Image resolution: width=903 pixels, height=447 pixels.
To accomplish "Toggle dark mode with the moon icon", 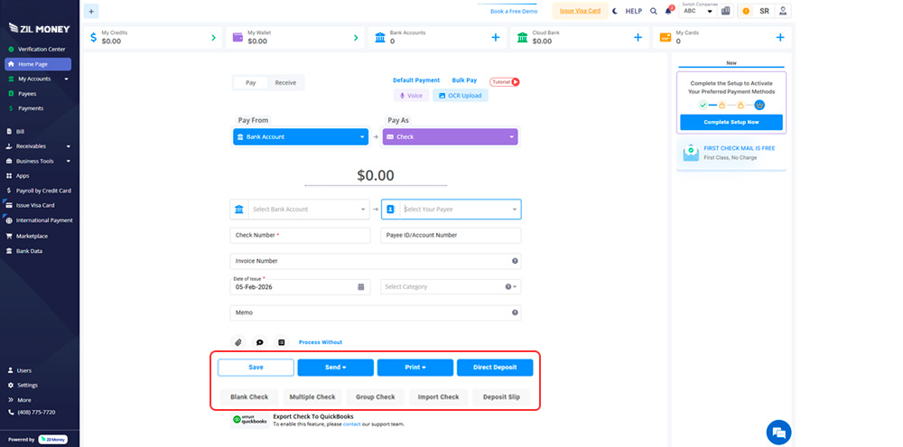I will tap(615, 11).
